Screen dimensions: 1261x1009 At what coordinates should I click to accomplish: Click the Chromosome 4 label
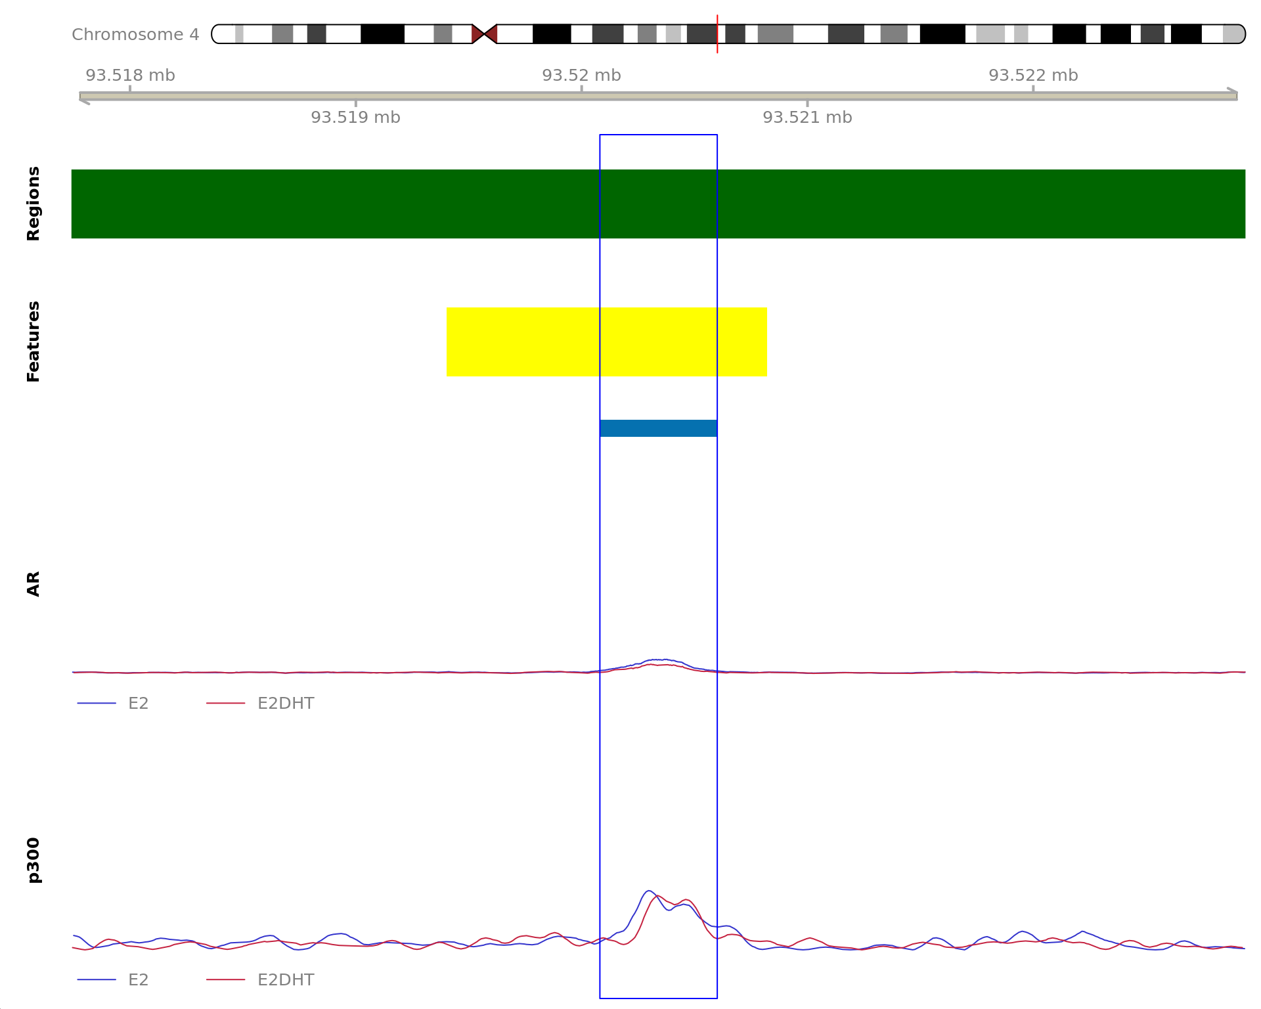coord(135,35)
